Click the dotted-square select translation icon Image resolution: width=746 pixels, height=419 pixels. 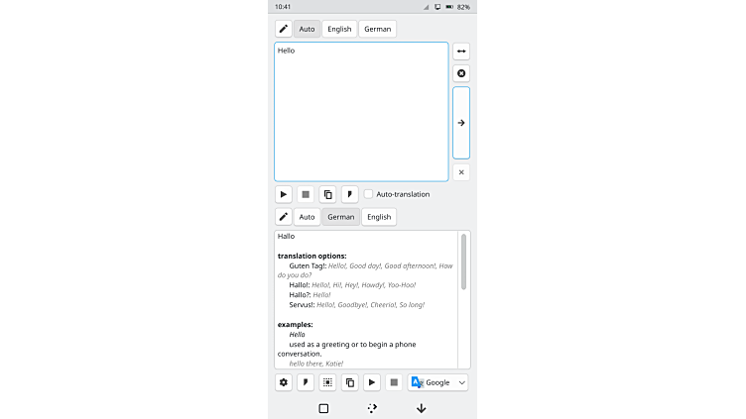point(327,382)
